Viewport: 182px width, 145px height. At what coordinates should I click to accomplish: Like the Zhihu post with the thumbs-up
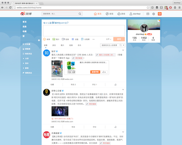[116, 85]
